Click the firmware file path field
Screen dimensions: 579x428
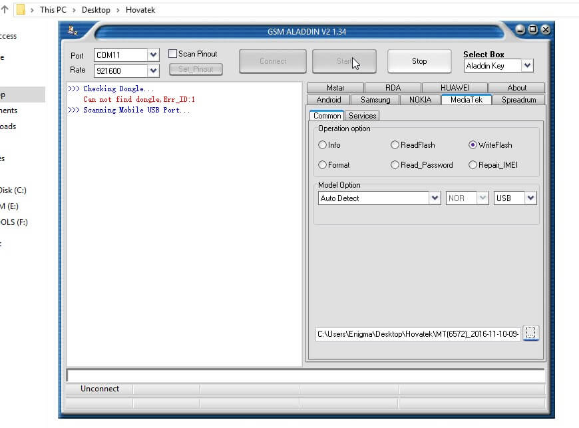point(418,334)
